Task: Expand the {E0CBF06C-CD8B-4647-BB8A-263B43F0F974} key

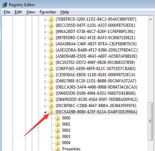Action: pyautogui.click(x=45, y=106)
